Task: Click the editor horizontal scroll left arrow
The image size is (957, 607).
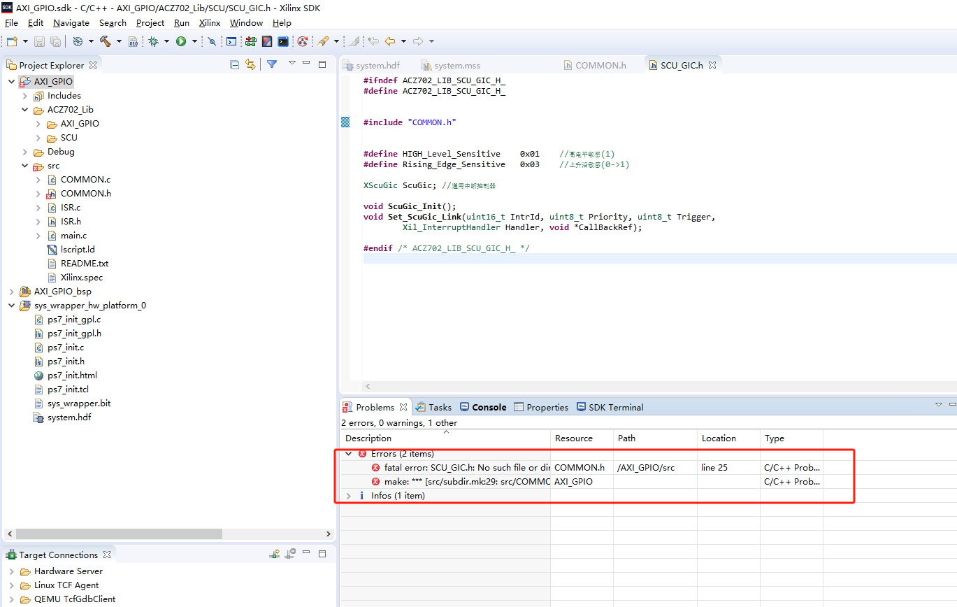Action: (367, 386)
